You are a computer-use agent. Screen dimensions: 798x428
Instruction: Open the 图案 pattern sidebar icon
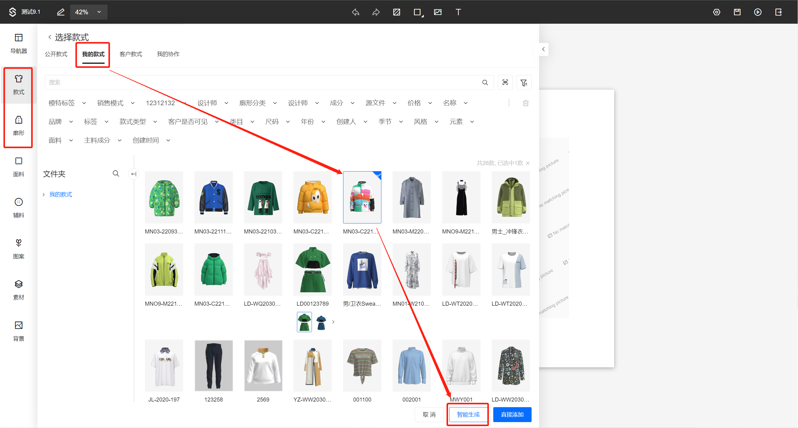click(19, 249)
